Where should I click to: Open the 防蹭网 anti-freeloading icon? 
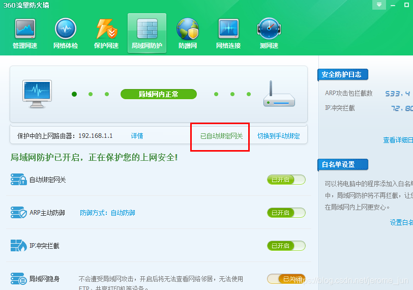point(188,34)
